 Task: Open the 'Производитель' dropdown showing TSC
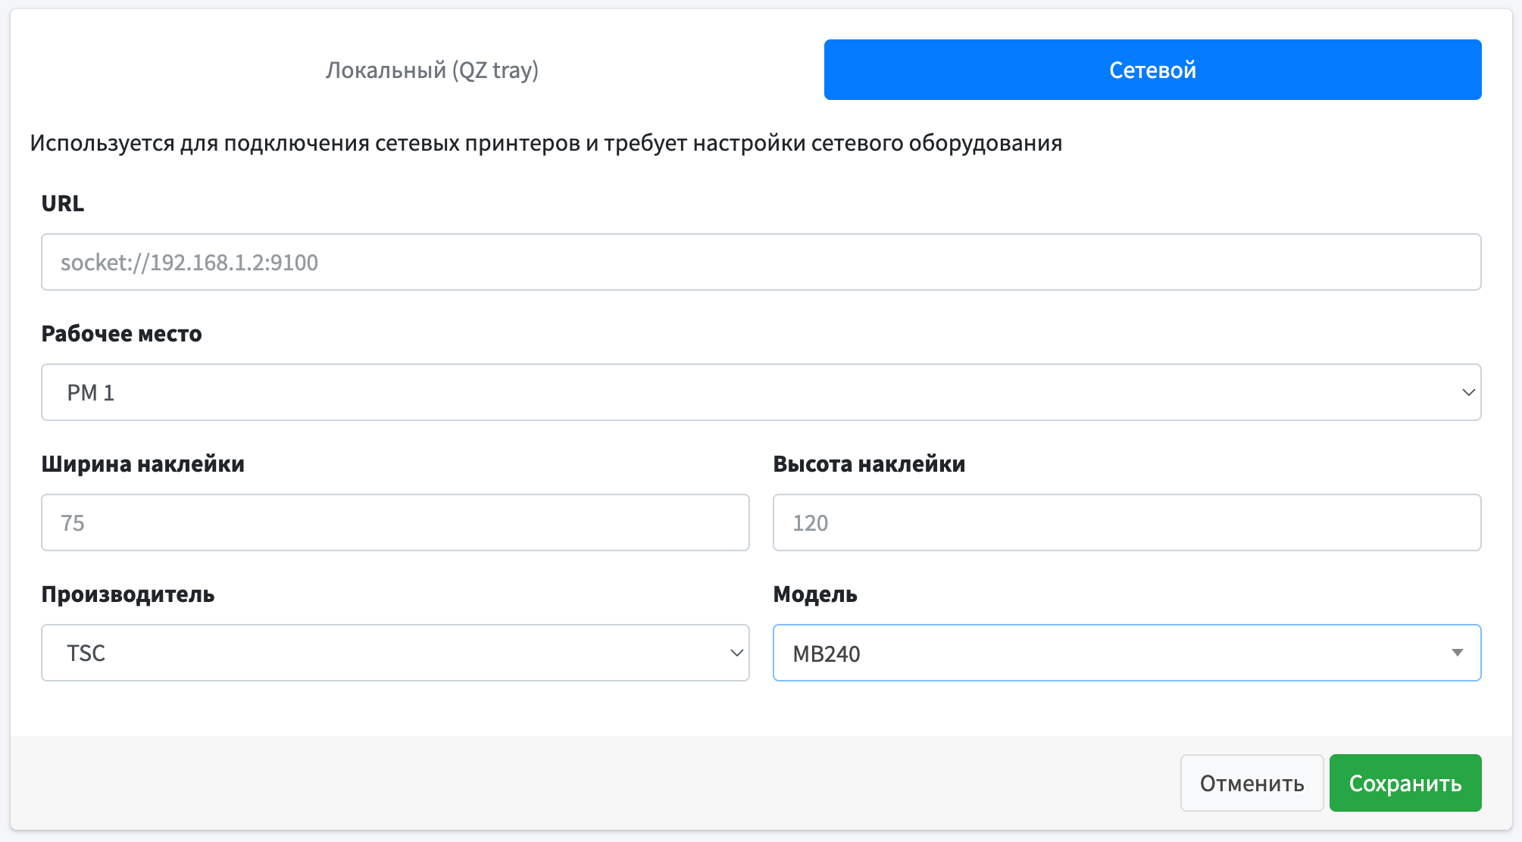(x=394, y=653)
